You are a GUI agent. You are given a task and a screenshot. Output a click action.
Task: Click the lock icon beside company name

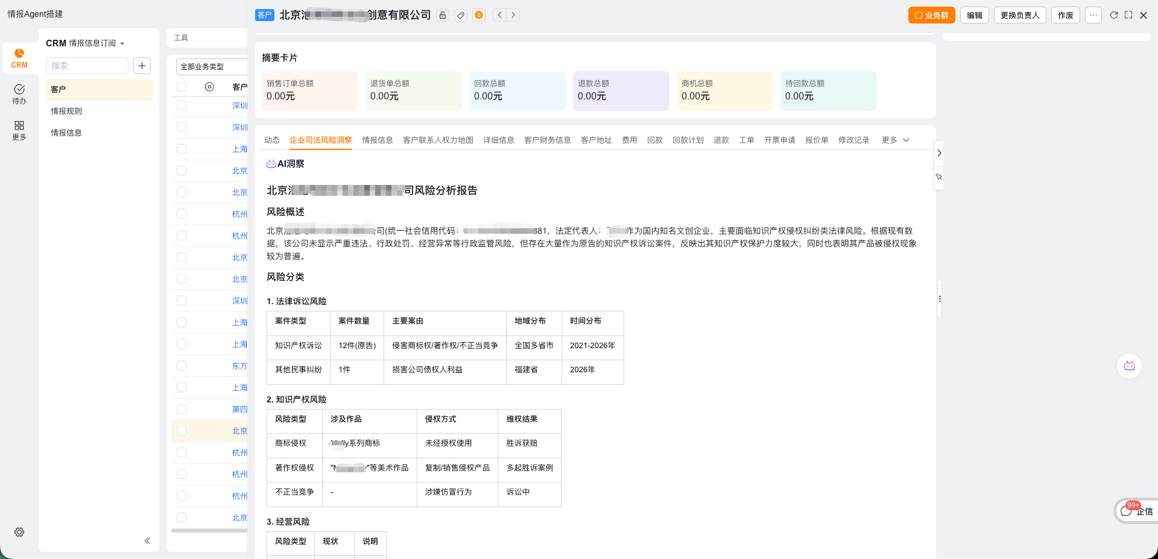(x=443, y=15)
